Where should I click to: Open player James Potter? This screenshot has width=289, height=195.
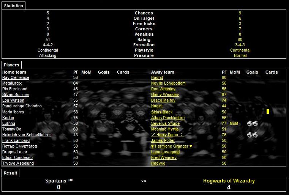point(163,140)
